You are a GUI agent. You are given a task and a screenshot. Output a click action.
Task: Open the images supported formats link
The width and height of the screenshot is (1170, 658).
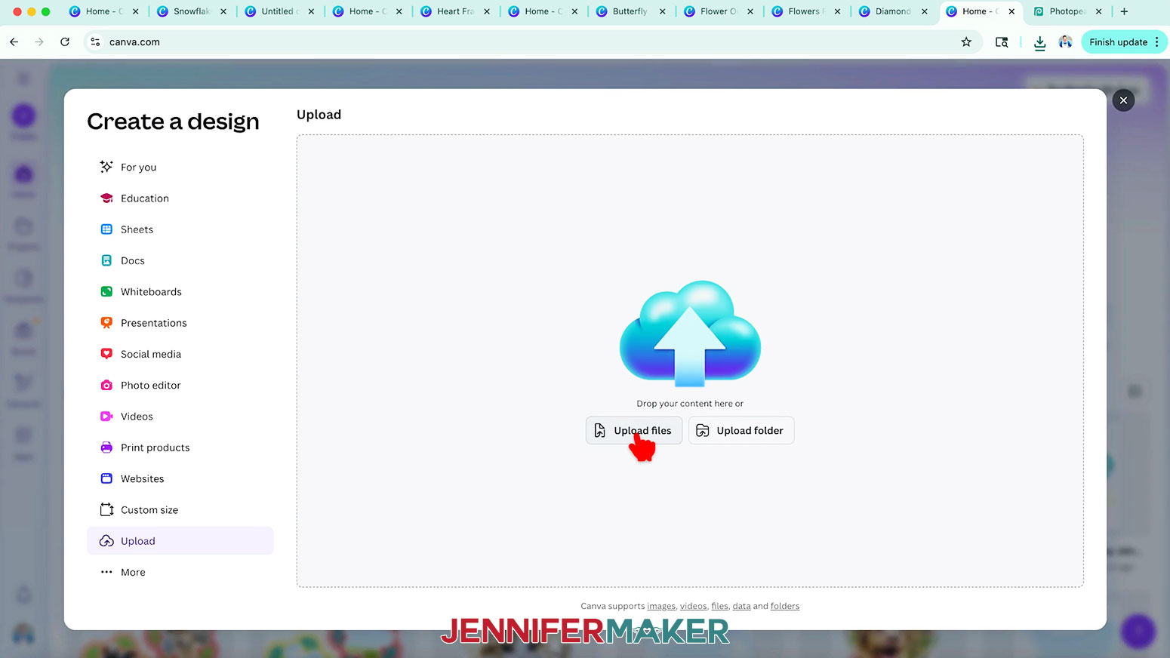point(661,606)
